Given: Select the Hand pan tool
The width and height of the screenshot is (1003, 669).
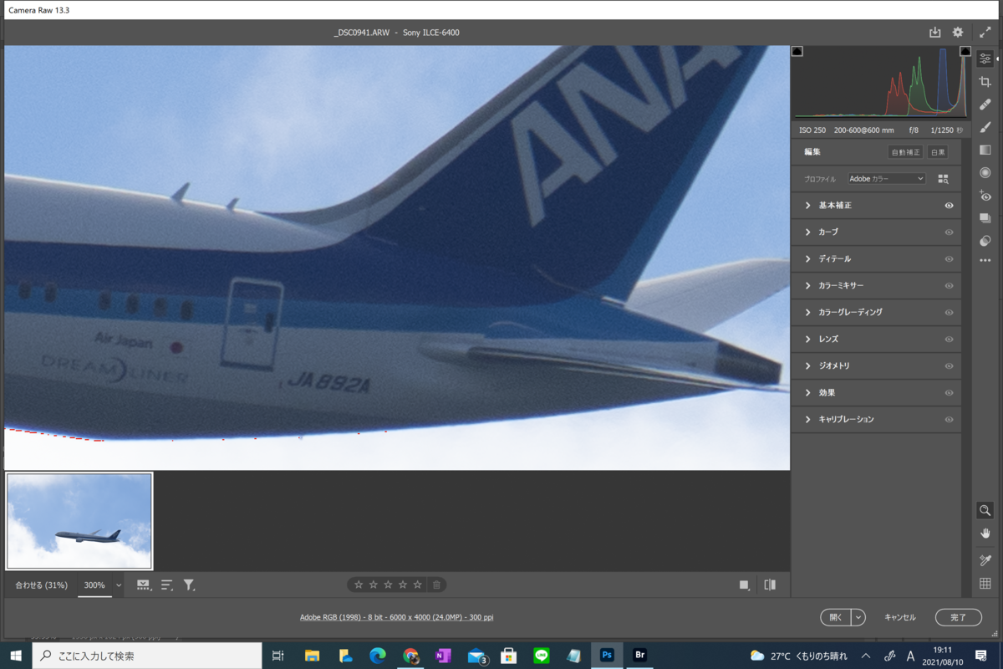Looking at the screenshot, I should (985, 534).
